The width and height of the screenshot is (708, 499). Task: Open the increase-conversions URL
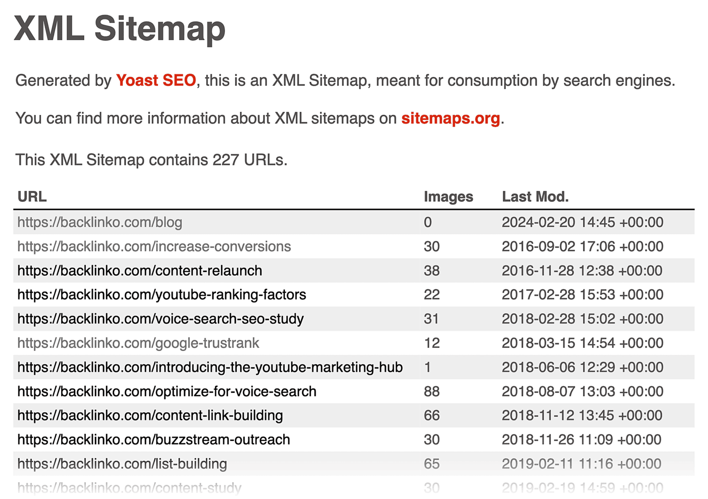[154, 246]
